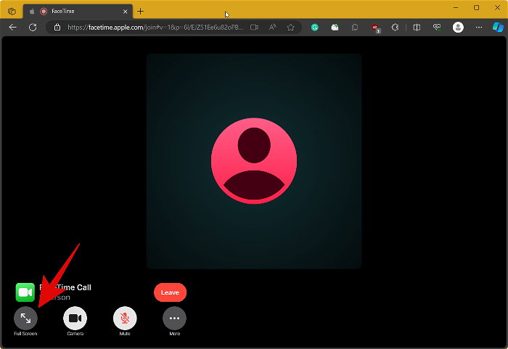The image size is (508, 349).
Task: Click the FaceTime Call title text
Action: click(x=65, y=287)
